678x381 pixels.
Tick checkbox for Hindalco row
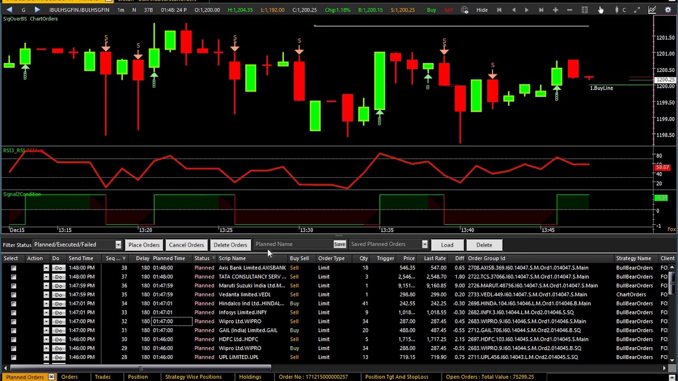pos(14,304)
